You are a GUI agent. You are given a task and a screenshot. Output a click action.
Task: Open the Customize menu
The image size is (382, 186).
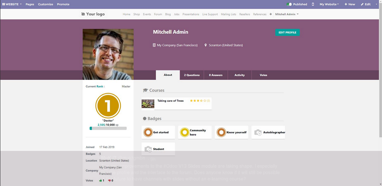(x=45, y=4)
